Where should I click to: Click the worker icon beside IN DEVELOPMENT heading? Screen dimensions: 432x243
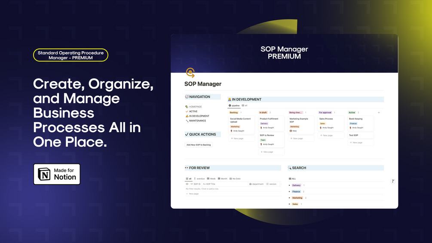(x=230, y=99)
